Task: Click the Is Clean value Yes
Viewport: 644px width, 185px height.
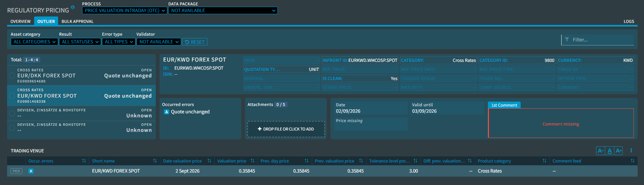Action: coord(394,78)
